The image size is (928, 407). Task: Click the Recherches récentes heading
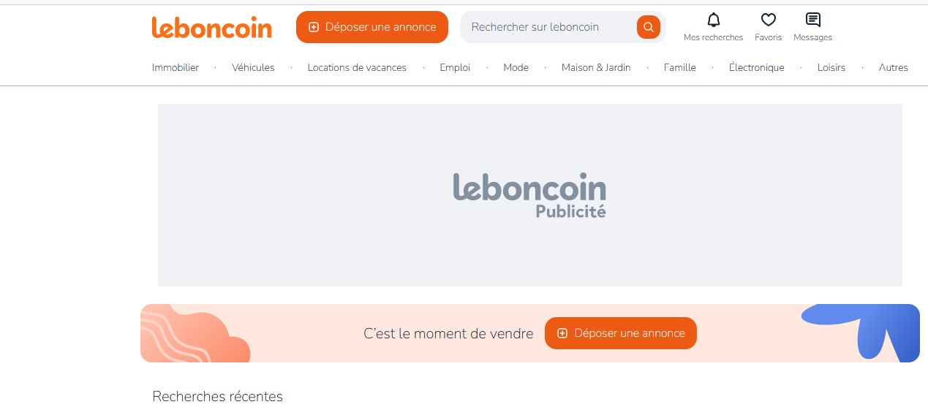pyautogui.click(x=217, y=396)
